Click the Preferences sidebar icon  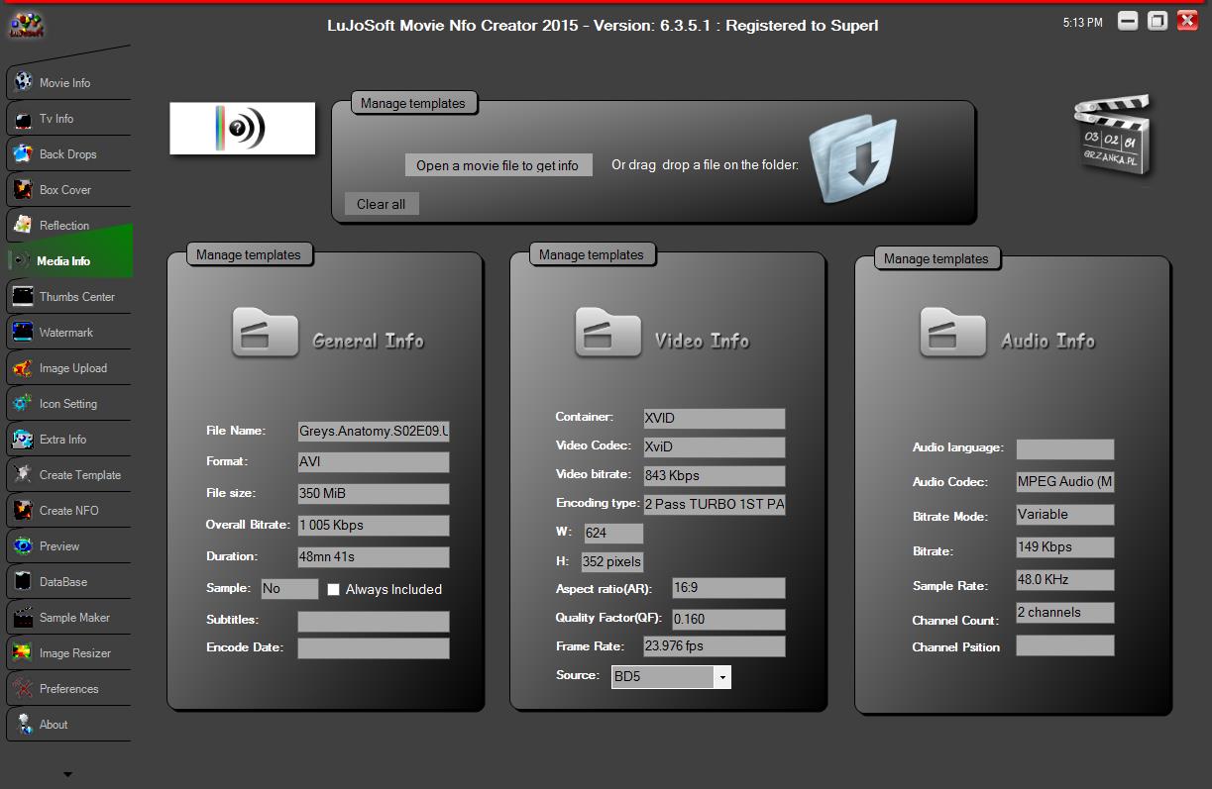23,688
